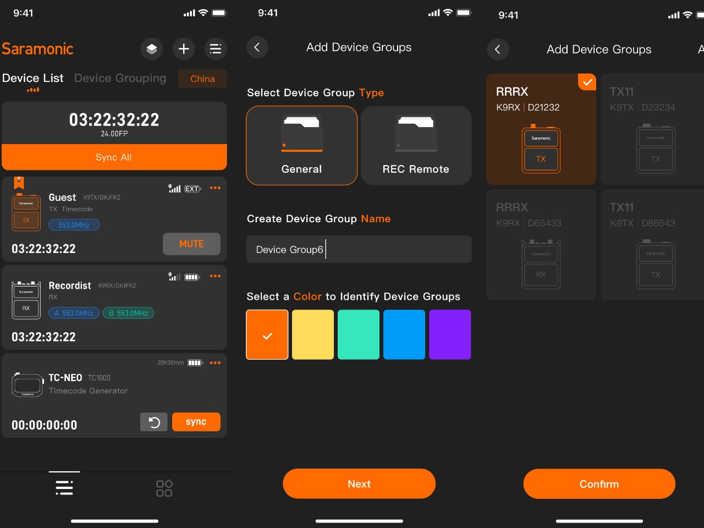Switch to the Device Grouping tab
Image resolution: width=704 pixels, height=528 pixels.
[x=120, y=78]
